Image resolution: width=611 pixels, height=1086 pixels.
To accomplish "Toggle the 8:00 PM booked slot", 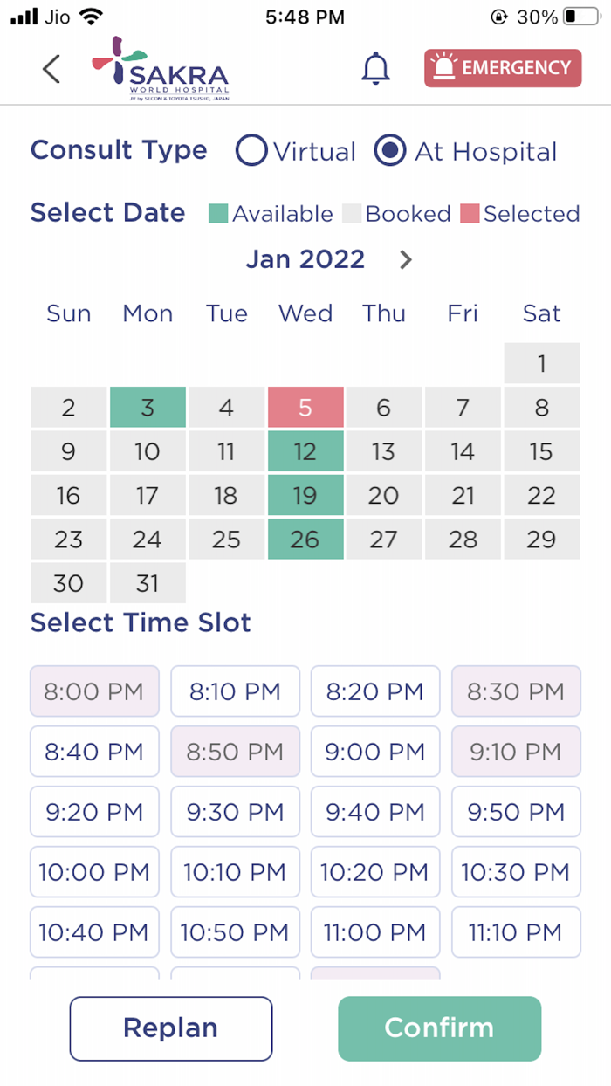I will [x=94, y=691].
